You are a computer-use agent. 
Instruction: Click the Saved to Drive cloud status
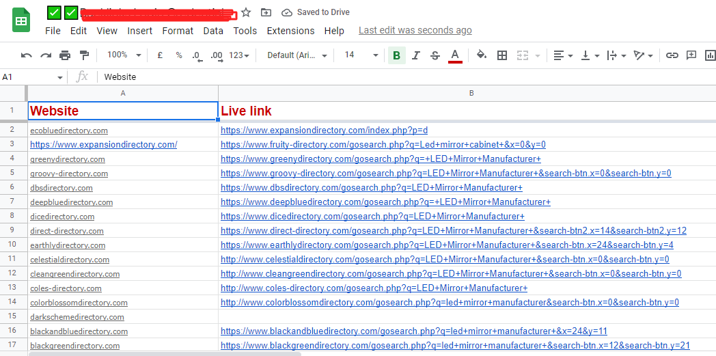(316, 12)
